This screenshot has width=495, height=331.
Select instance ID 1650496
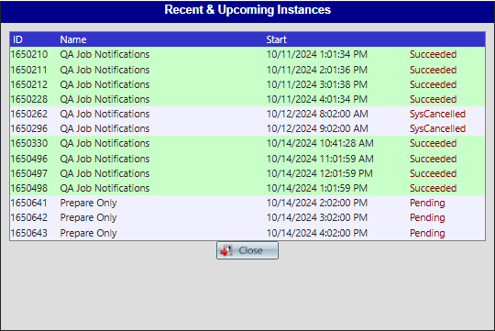pos(29,159)
